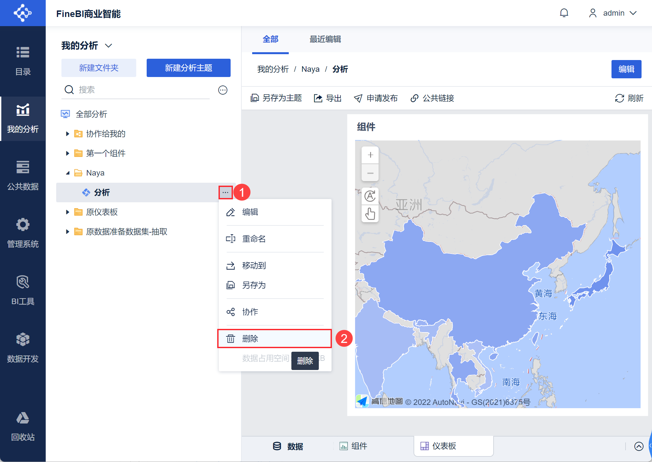Click the collapse arrow at bottom right
Image resolution: width=652 pixels, height=462 pixels.
[x=639, y=446]
